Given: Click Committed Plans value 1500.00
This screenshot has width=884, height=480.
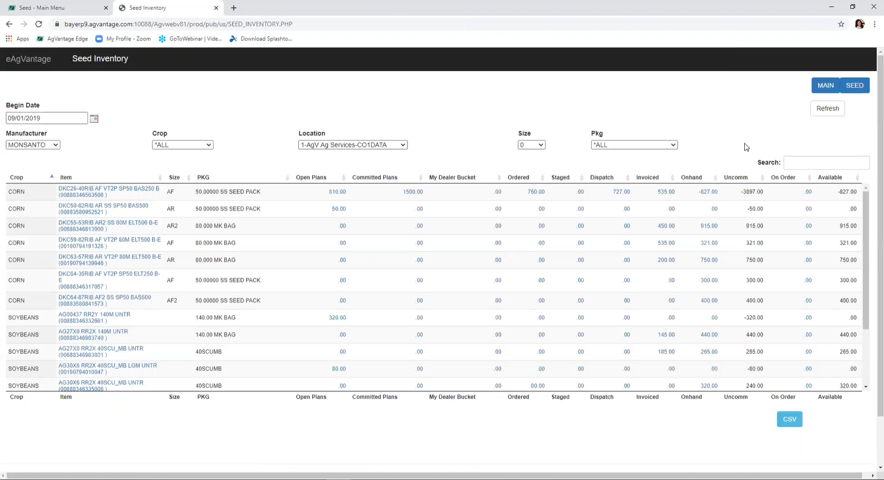Looking at the screenshot, I should 413,192.
